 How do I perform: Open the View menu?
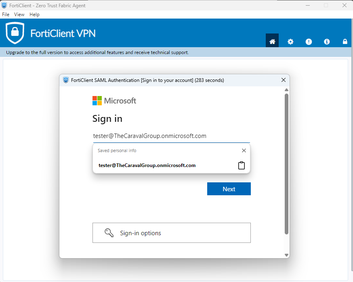click(x=19, y=15)
